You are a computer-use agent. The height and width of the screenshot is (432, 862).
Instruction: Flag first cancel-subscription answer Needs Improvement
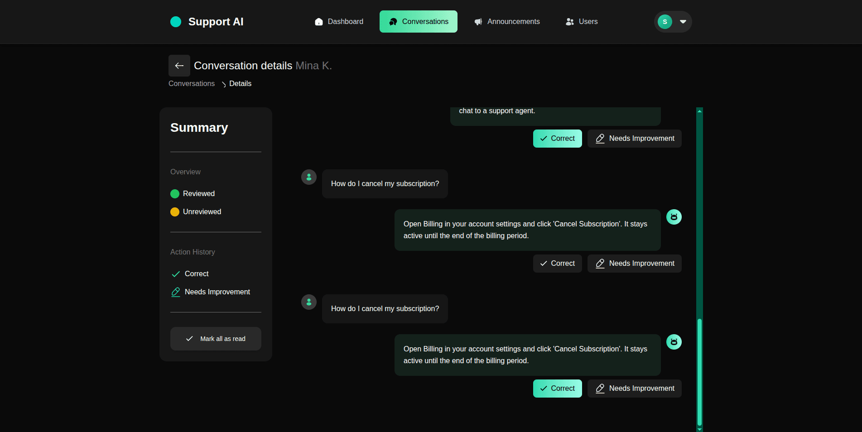coord(635,264)
